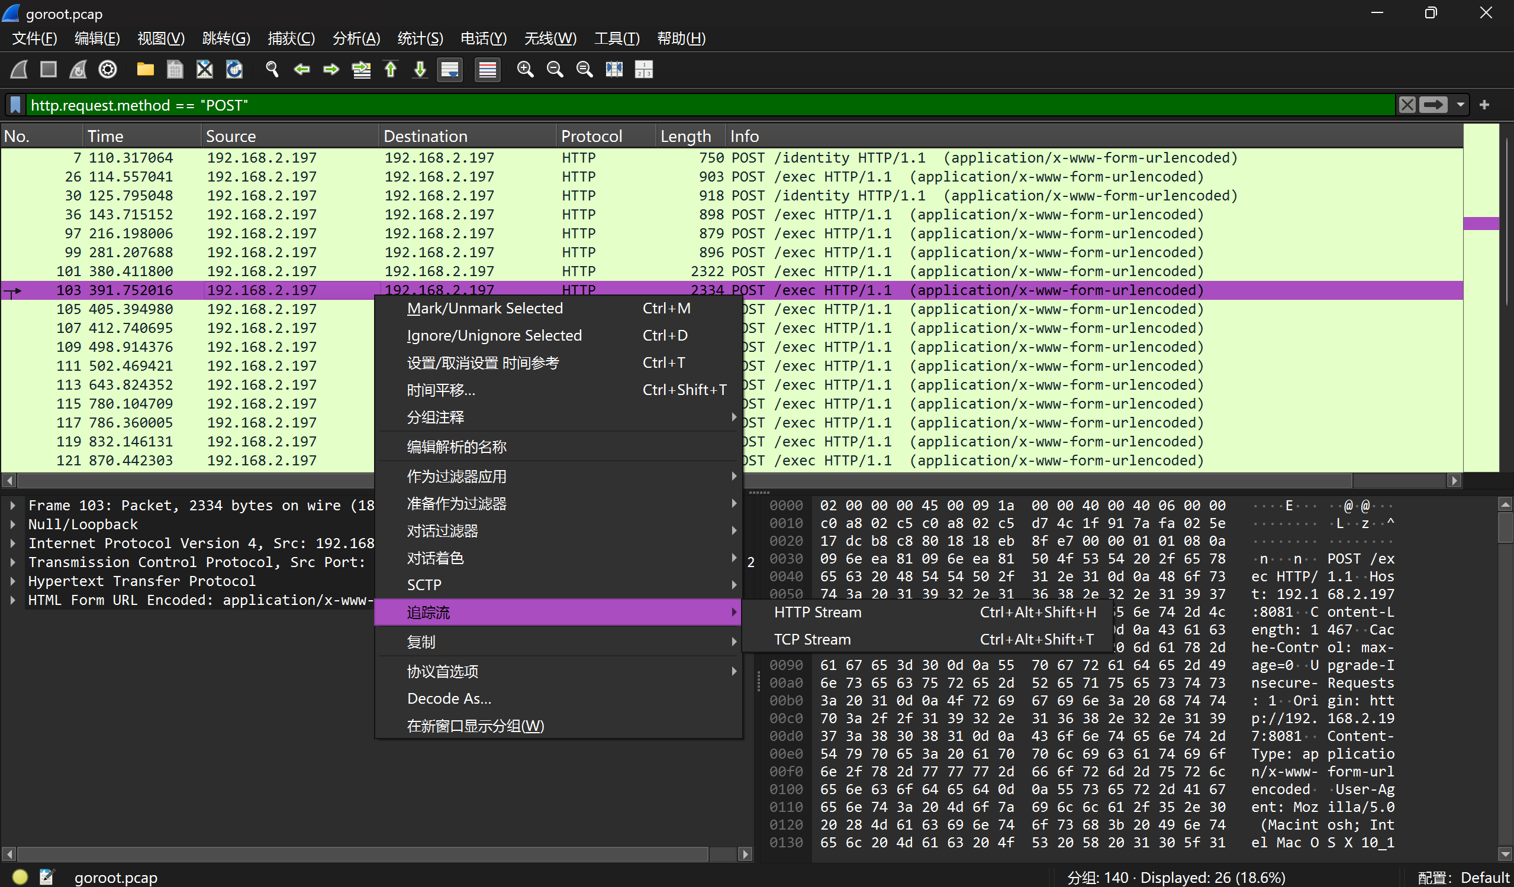Open expert information from the status bar circle
Screen dimensions: 1514x887
(20, 877)
